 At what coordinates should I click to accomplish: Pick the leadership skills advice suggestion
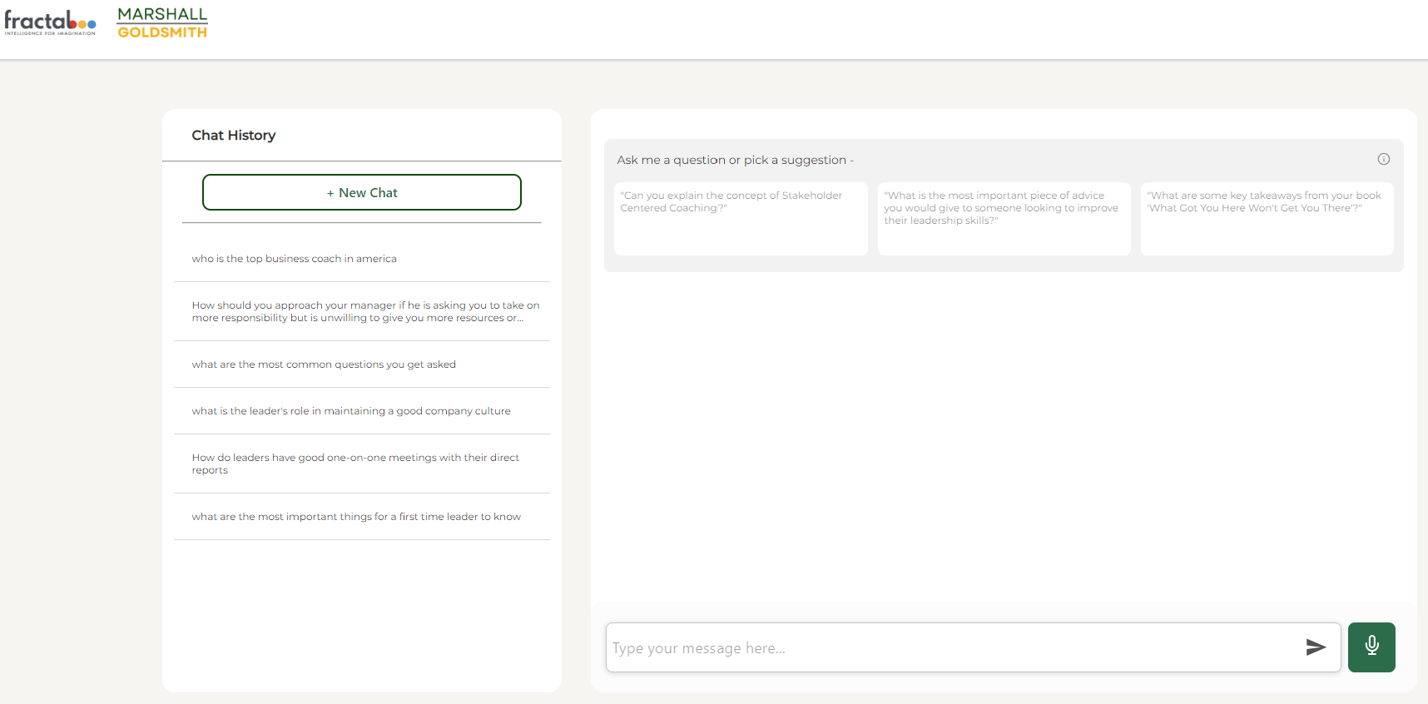coord(1004,219)
